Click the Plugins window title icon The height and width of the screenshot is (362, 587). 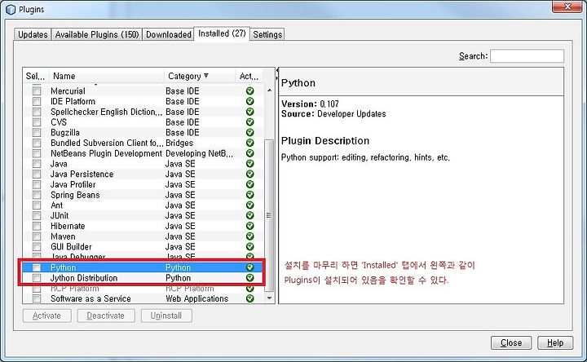pyautogui.click(x=11, y=9)
